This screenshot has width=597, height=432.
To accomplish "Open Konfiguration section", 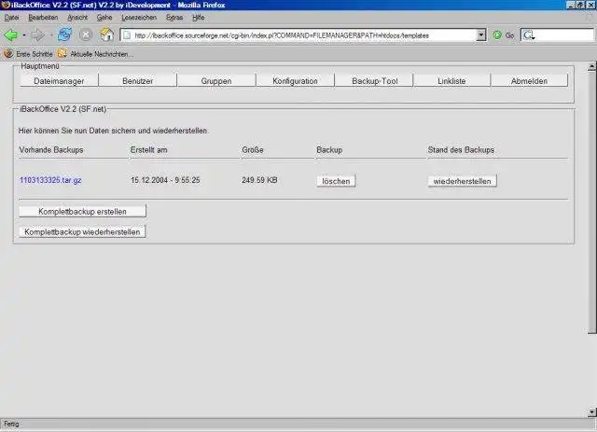I will (x=295, y=81).
